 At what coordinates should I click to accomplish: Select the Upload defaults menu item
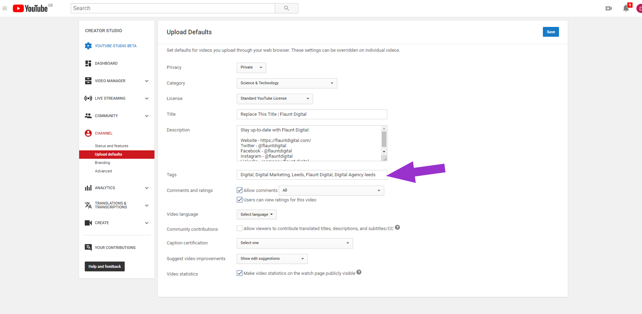(117, 154)
